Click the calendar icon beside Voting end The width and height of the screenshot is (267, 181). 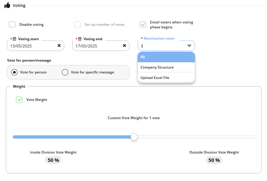[80, 39]
